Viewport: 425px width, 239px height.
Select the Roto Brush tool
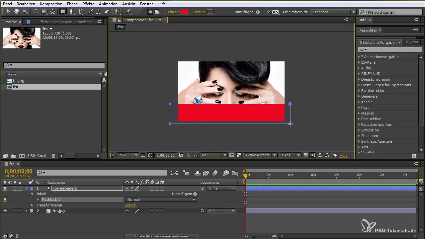click(118, 12)
